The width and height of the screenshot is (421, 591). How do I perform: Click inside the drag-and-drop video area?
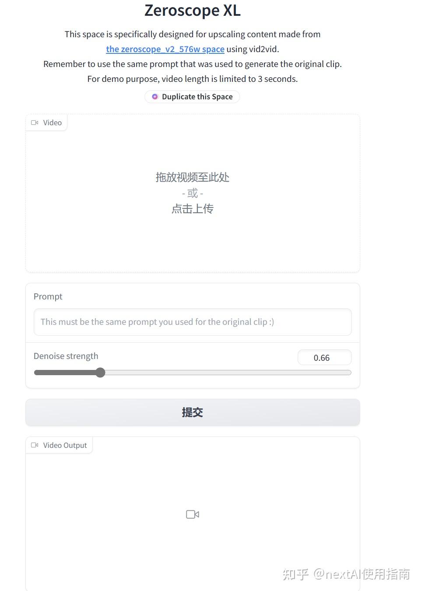tap(192, 193)
